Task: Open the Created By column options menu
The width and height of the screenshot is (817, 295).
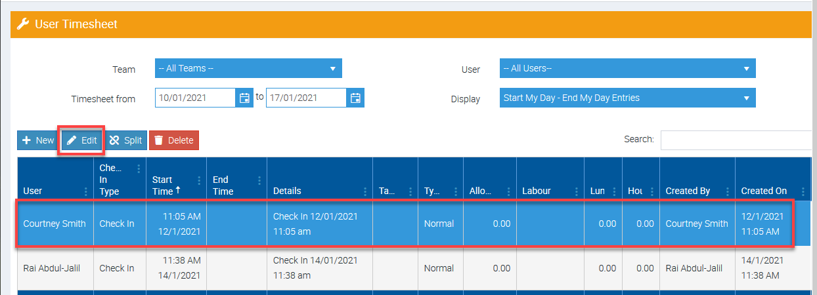Action: pos(727,191)
